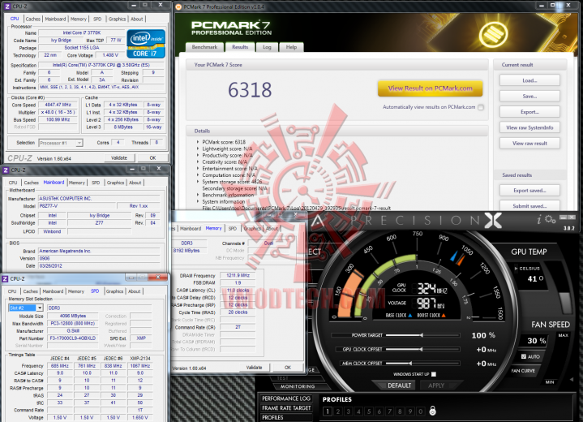The height and width of the screenshot is (422, 583).
Task: Click View raw SystemInfo
Action: pyautogui.click(x=529, y=127)
